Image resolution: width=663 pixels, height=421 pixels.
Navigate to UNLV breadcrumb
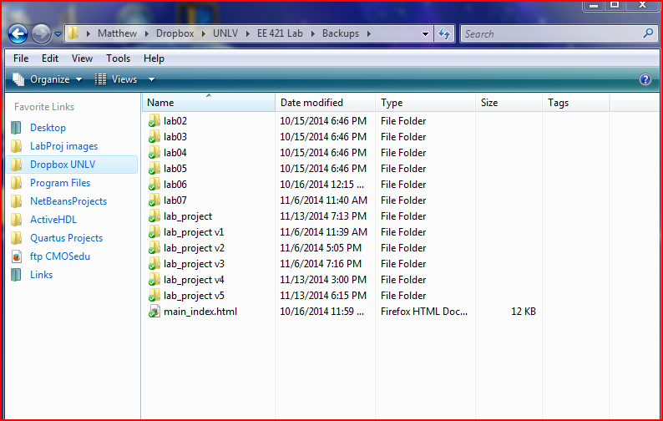tap(225, 33)
